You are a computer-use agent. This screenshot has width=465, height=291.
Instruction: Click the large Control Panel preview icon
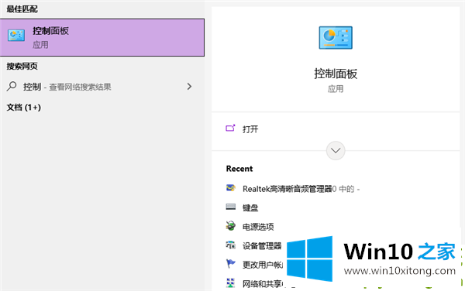[x=336, y=38]
